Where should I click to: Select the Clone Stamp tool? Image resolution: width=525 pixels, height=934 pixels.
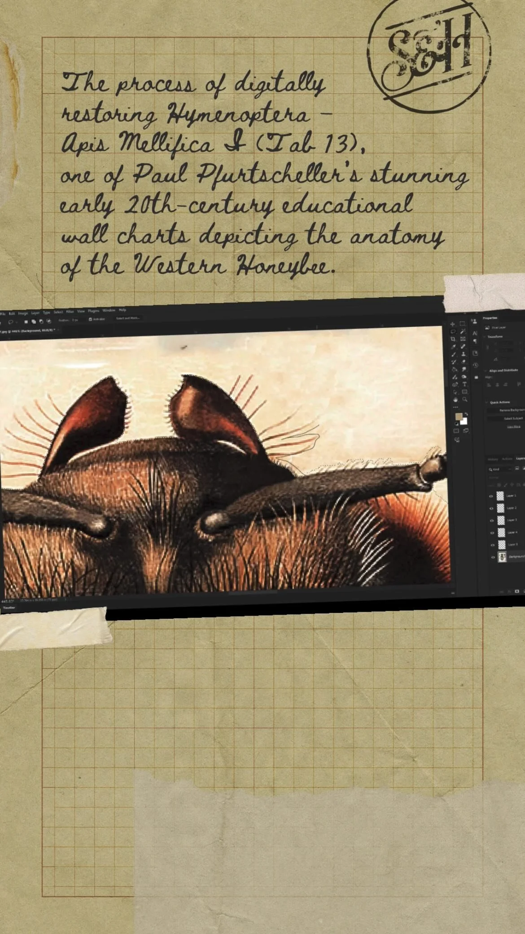point(464,354)
